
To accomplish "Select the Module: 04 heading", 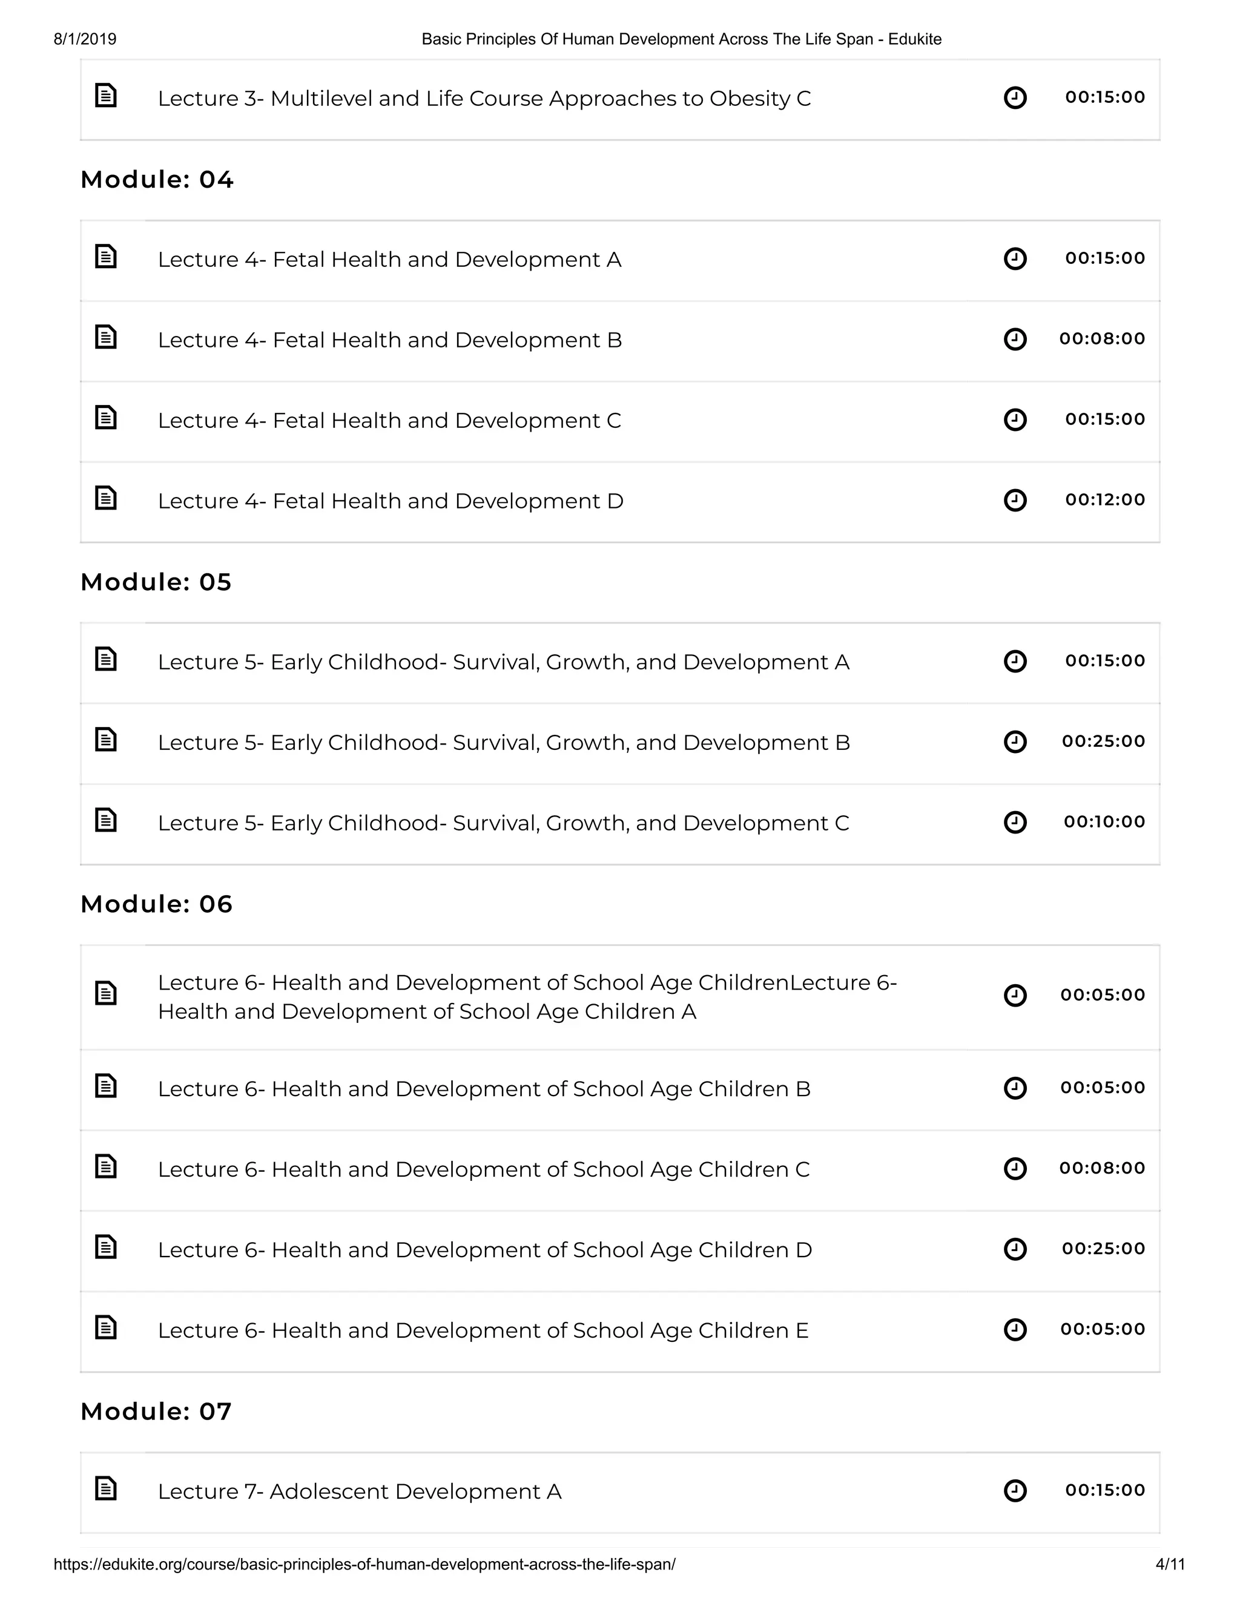I will click(x=157, y=180).
